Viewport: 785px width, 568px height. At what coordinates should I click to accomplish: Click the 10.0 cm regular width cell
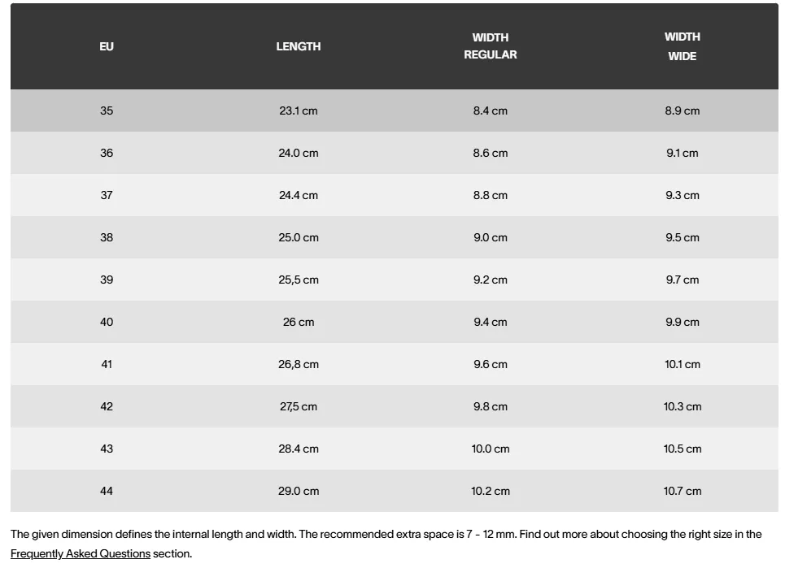(491, 449)
